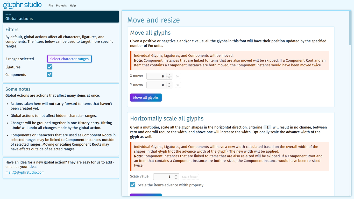Open the glyphr studio logo home
The width and height of the screenshot is (354, 199).
pyautogui.click(x=22, y=5)
